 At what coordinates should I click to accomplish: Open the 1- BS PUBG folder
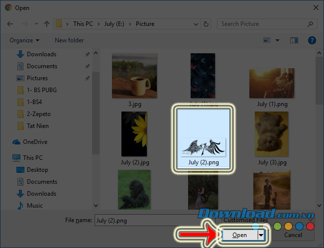(x=37, y=90)
